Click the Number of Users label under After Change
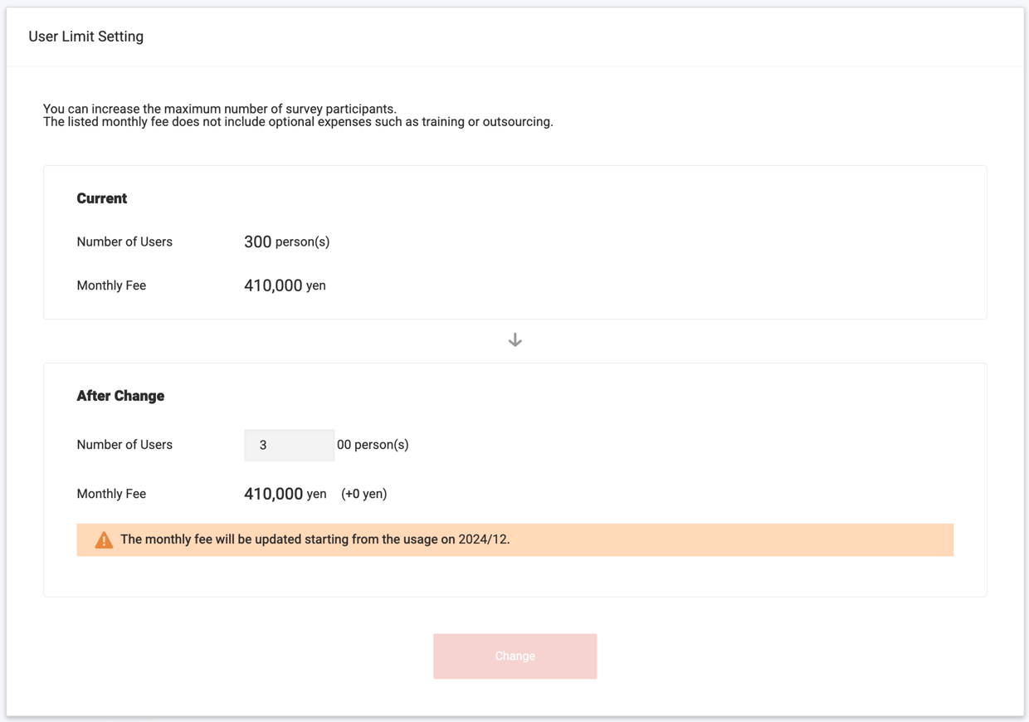This screenshot has height=722, width=1029. tap(124, 445)
